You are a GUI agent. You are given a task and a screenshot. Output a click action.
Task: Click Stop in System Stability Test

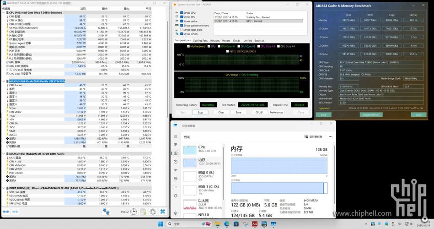200,112
